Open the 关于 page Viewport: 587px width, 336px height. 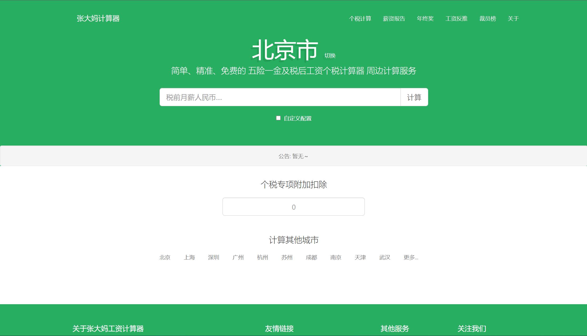(512, 19)
